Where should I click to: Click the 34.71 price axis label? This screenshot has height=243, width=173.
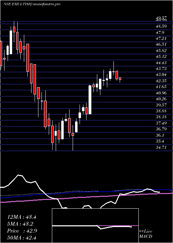click(x=161, y=147)
